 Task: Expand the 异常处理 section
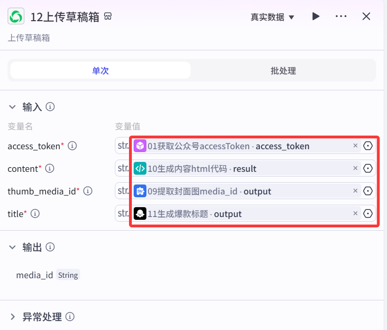click(x=13, y=317)
